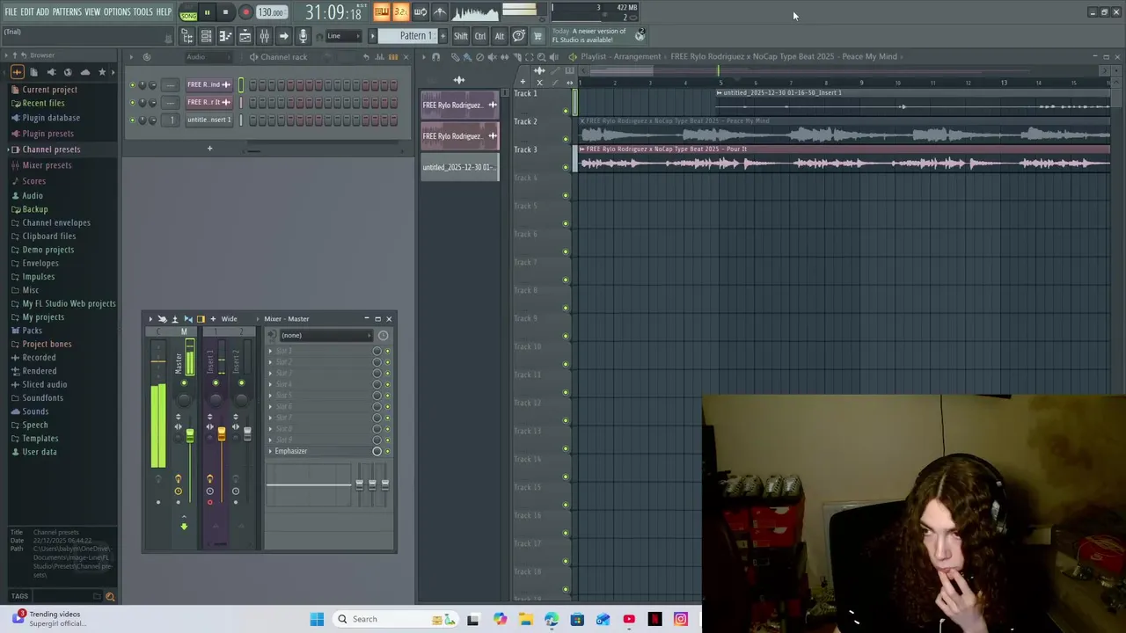Open the FILE menu
The image size is (1126, 633).
11,11
